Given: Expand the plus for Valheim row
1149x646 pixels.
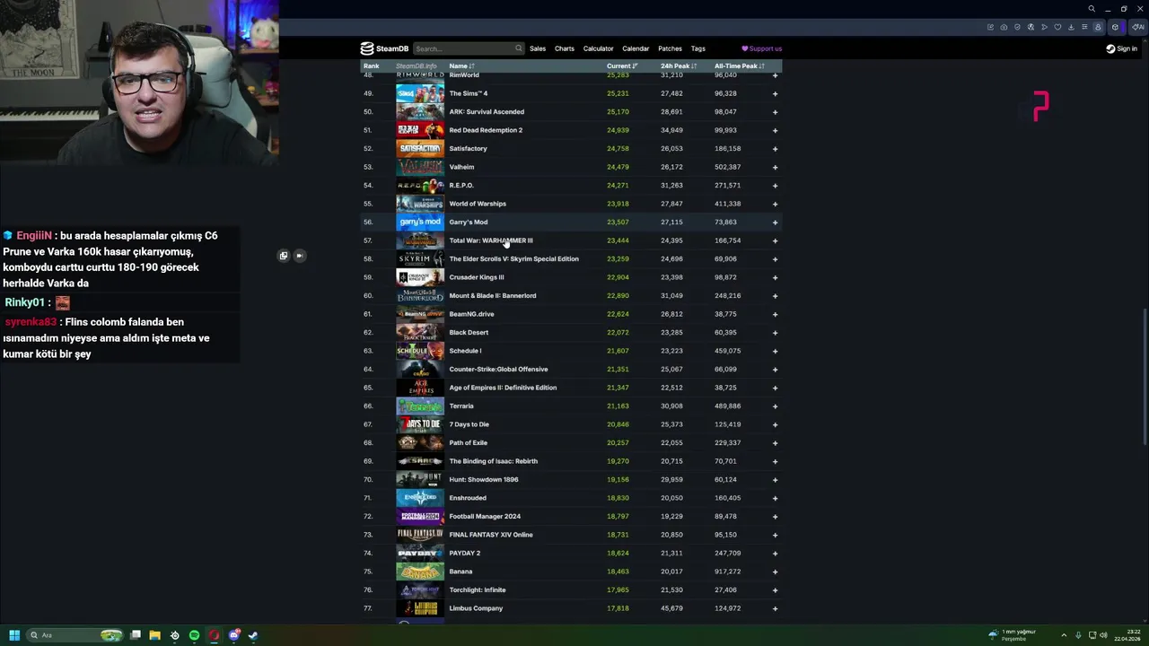Looking at the screenshot, I should [x=775, y=167].
